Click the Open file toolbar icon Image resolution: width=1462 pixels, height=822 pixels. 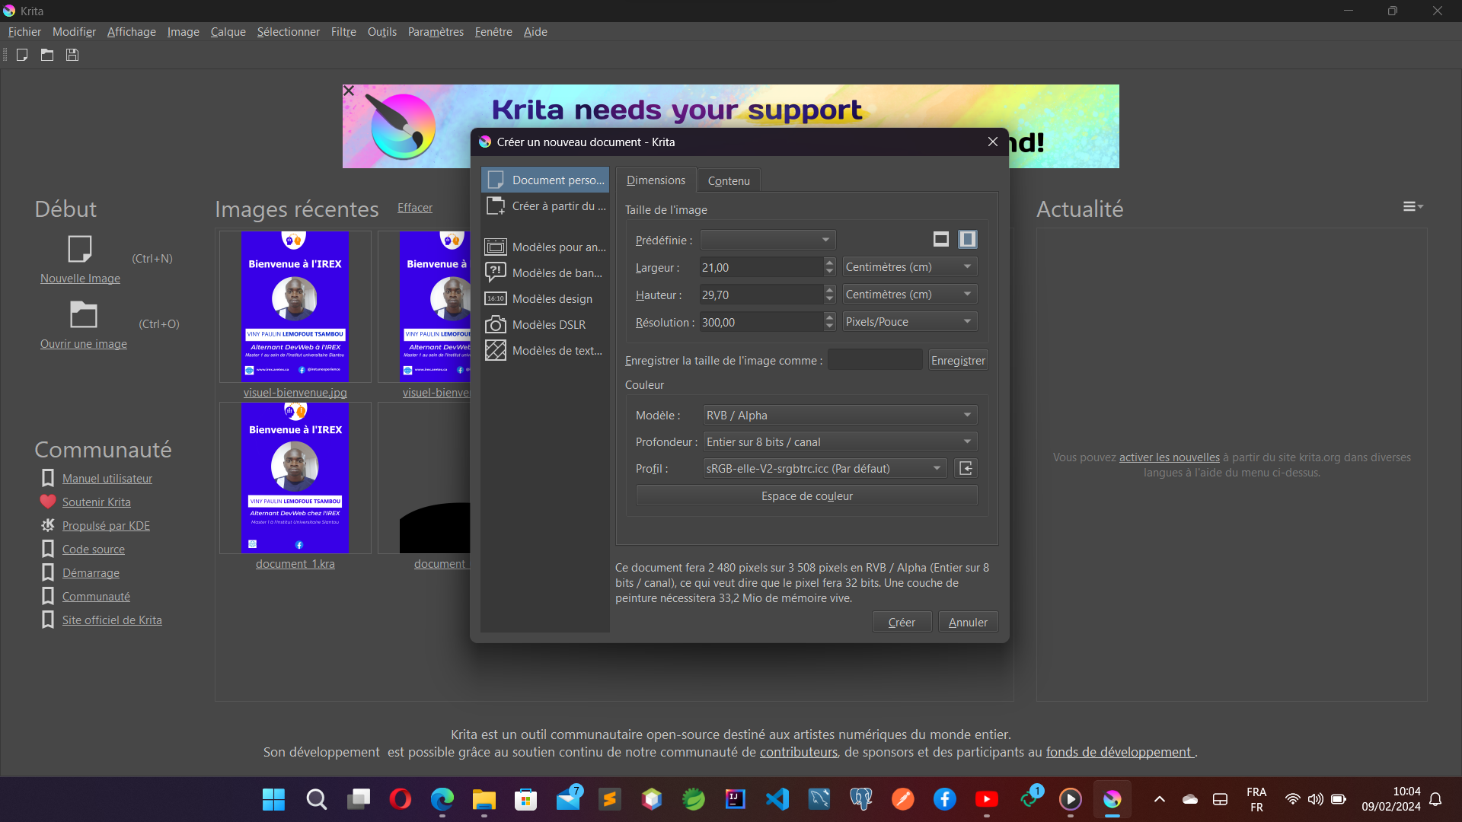(47, 55)
